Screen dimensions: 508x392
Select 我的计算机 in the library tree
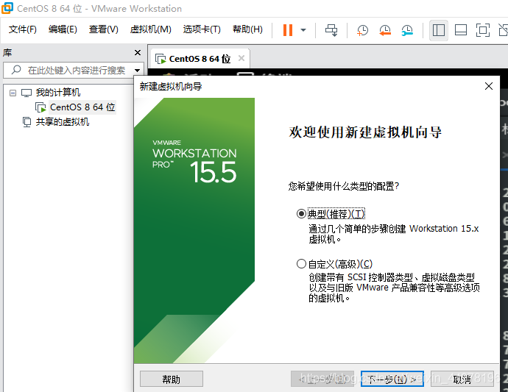coord(58,93)
